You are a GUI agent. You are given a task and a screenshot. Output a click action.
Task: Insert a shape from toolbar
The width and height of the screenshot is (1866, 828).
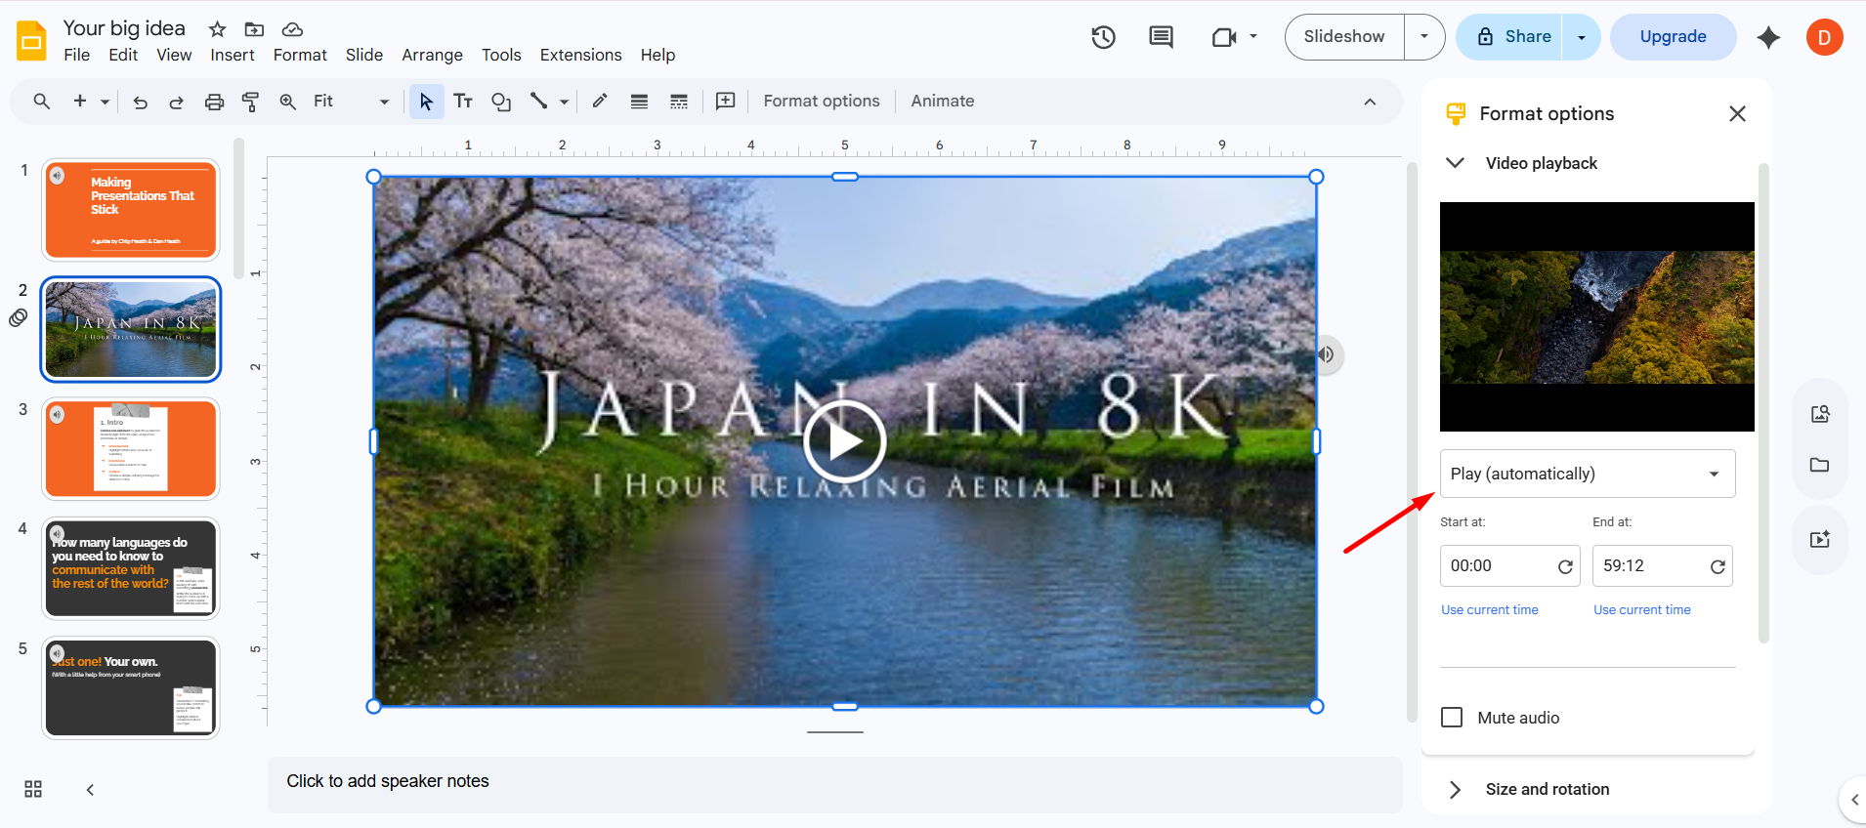pyautogui.click(x=501, y=102)
